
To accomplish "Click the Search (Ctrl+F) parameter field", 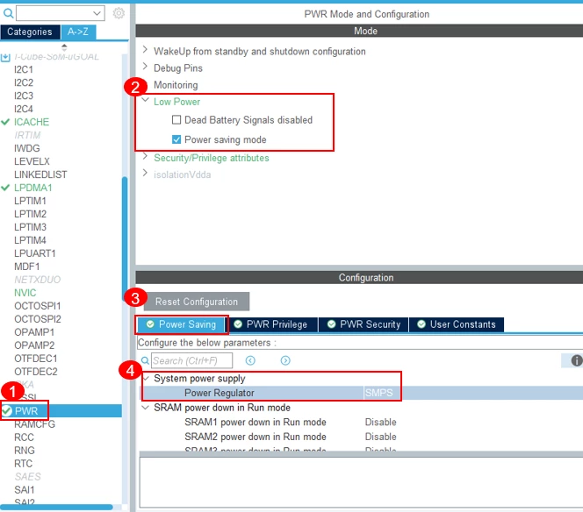I will (192, 360).
